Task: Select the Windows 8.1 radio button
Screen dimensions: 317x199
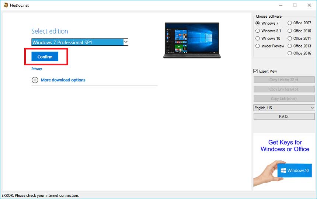Action: 258,31
